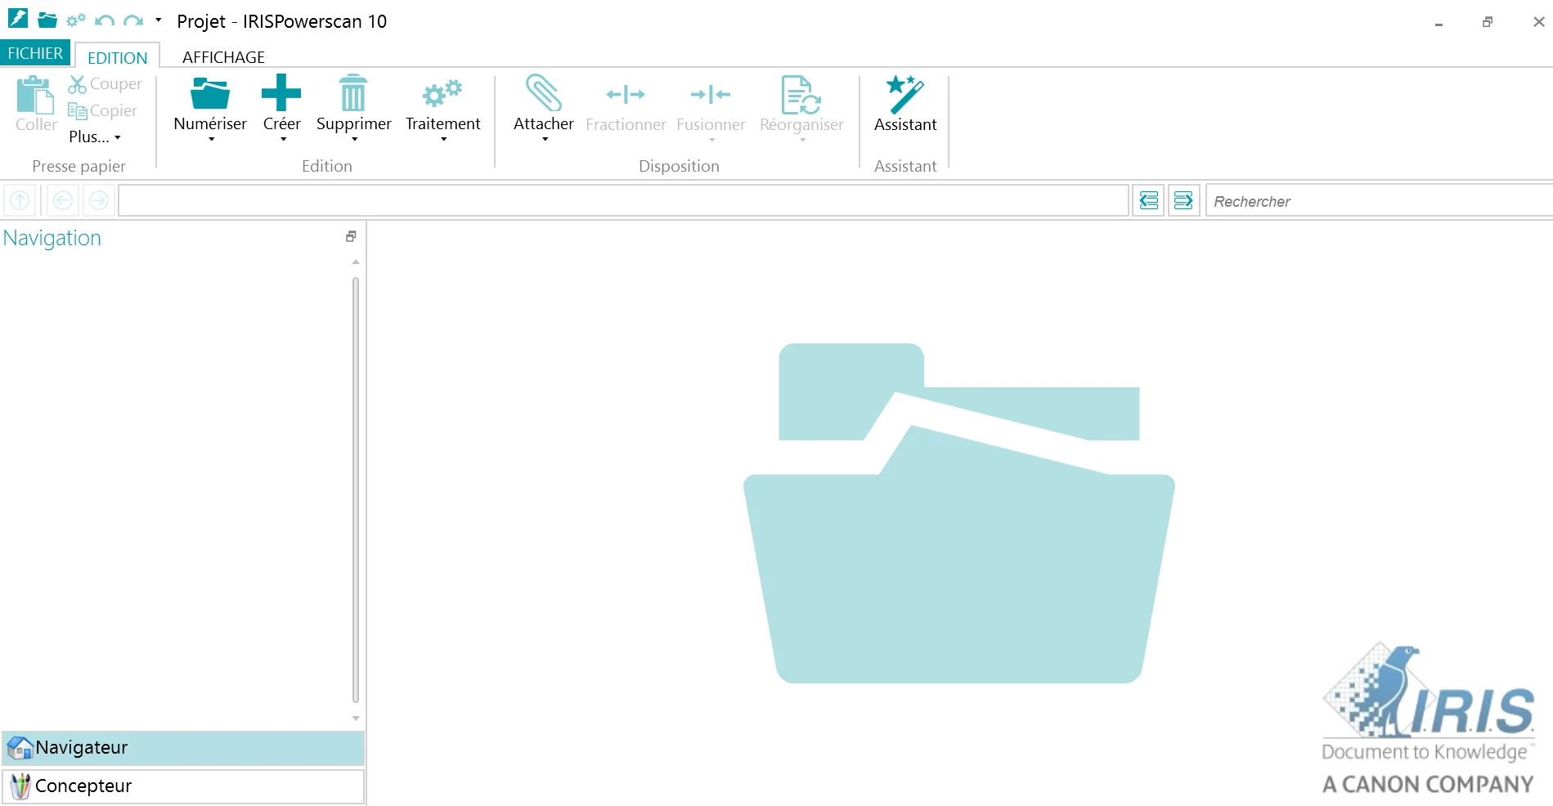Expand Traitement dropdown arrow

point(443,140)
